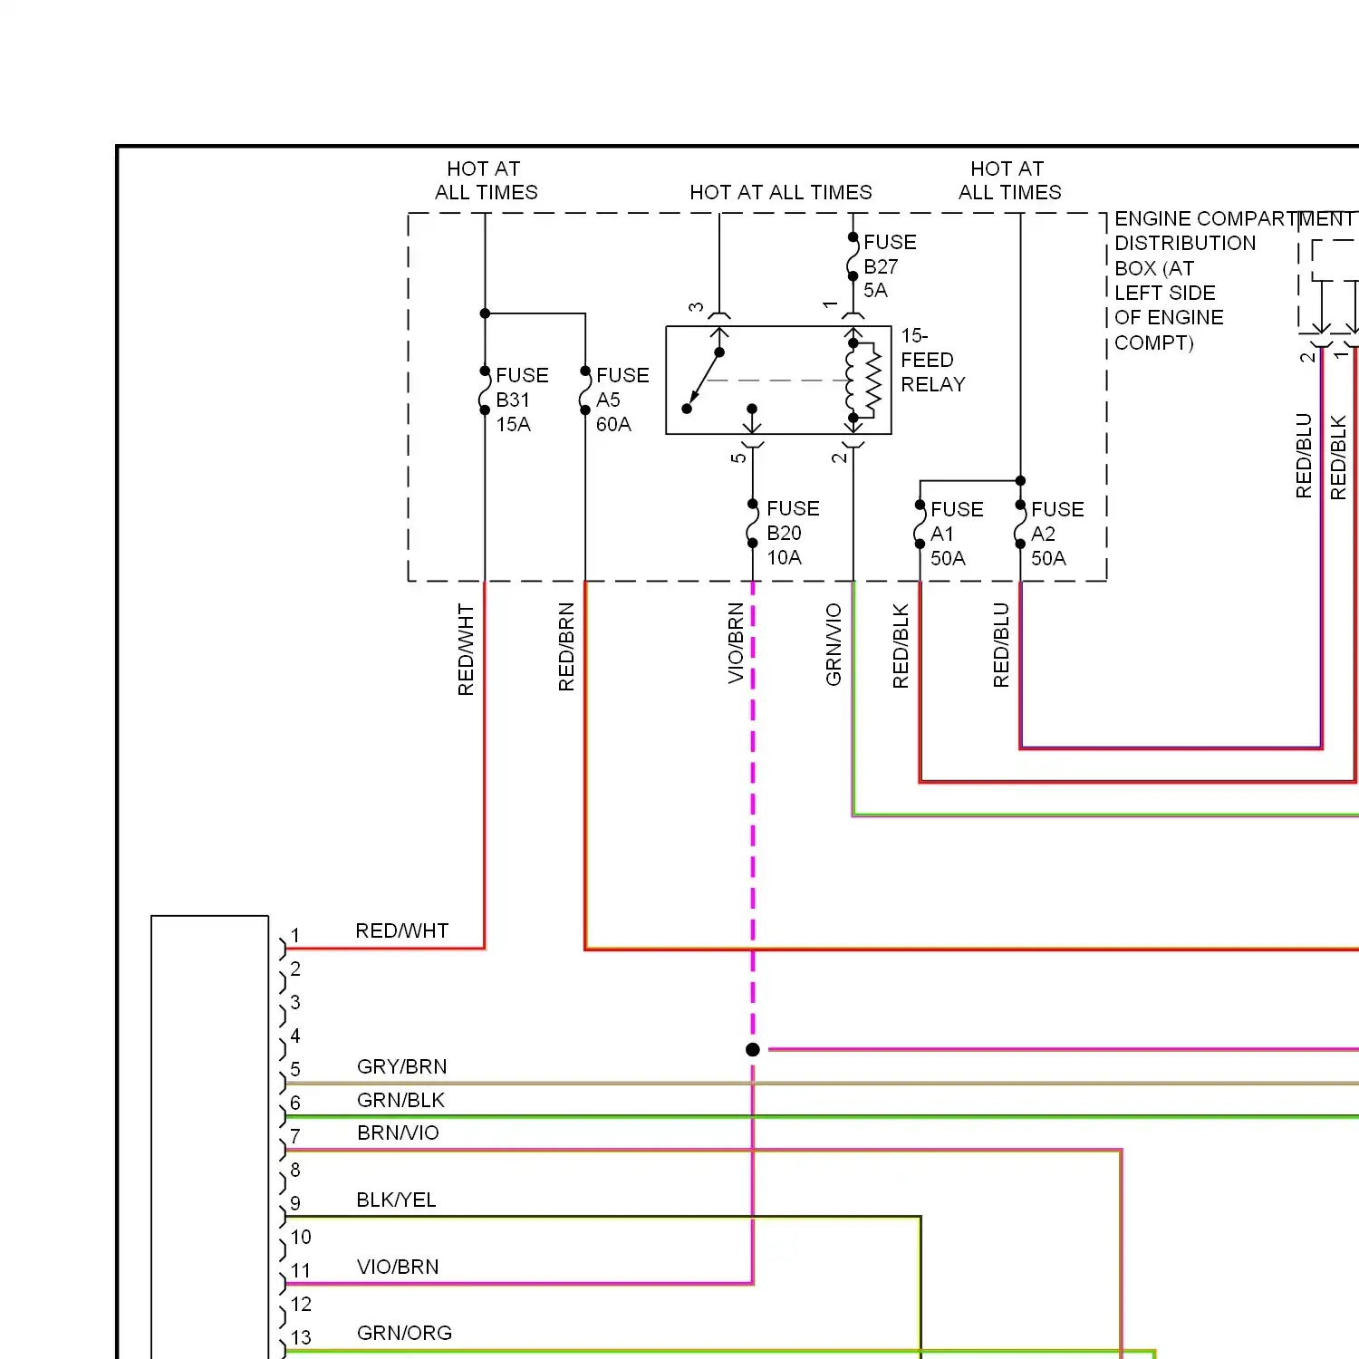Click relay terminal number 2
Viewport: 1359px width, 1359px height.
pyautogui.click(x=840, y=458)
